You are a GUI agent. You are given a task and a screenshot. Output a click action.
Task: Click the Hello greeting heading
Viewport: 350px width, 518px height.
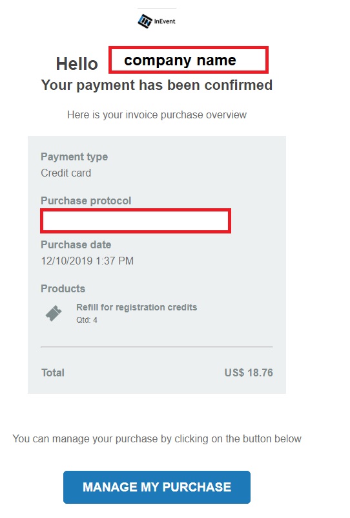click(x=77, y=63)
